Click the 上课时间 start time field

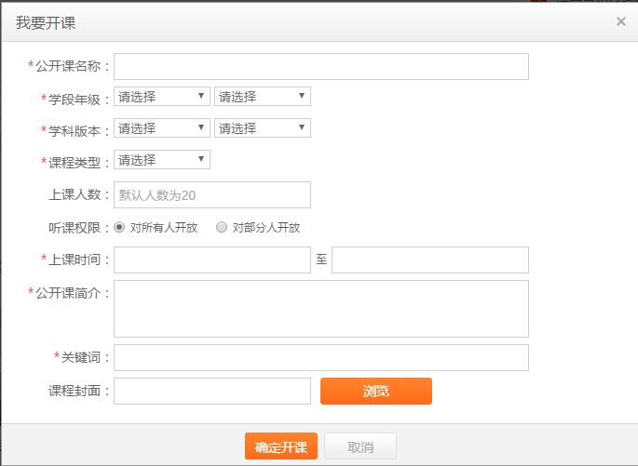(x=212, y=260)
